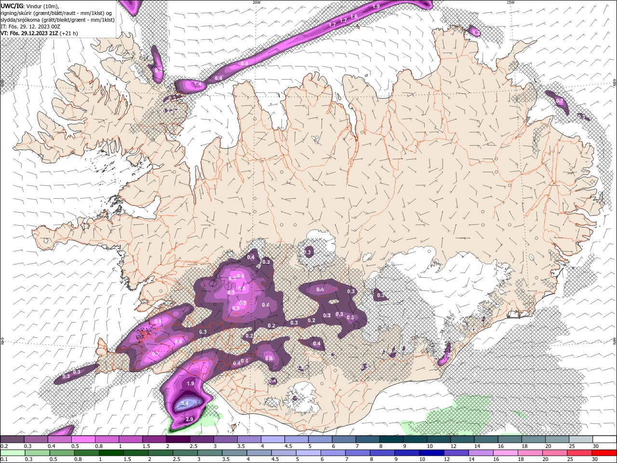Click the '2.9' precipitation value off southwest coast

coord(189,419)
